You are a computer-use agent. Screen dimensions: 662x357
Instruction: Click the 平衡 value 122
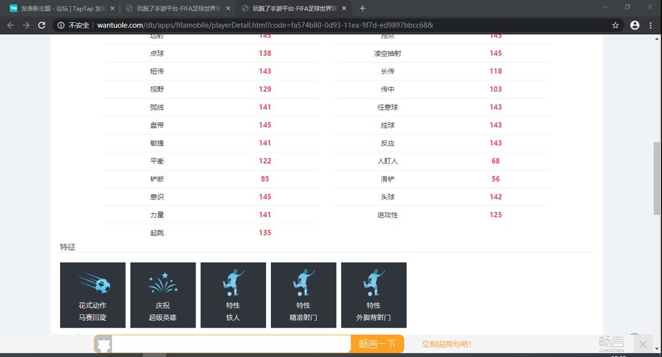(265, 161)
